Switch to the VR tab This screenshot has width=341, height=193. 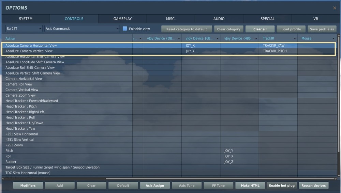tap(315, 19)
